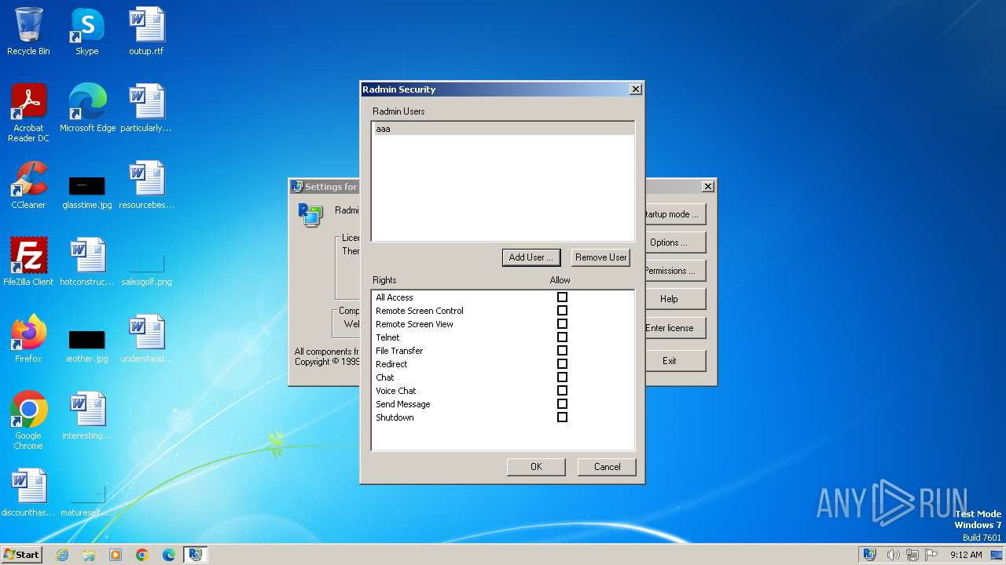Open Edge from the taskbar
1006x565 pixels.
(169, 555)
